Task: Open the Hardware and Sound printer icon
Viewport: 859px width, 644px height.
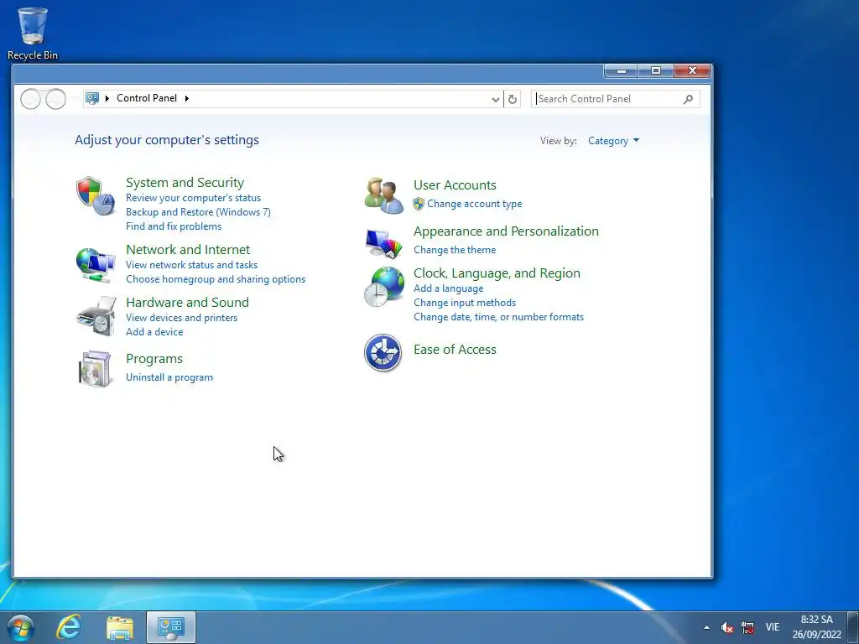Action: (x=96, y=316)
